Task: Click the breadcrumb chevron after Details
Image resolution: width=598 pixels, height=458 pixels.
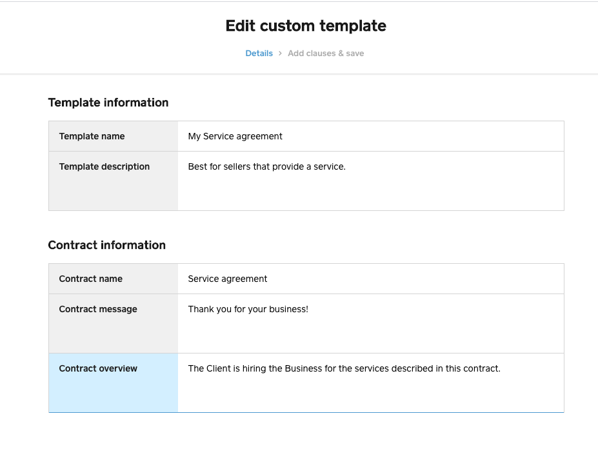Action: 280,54
